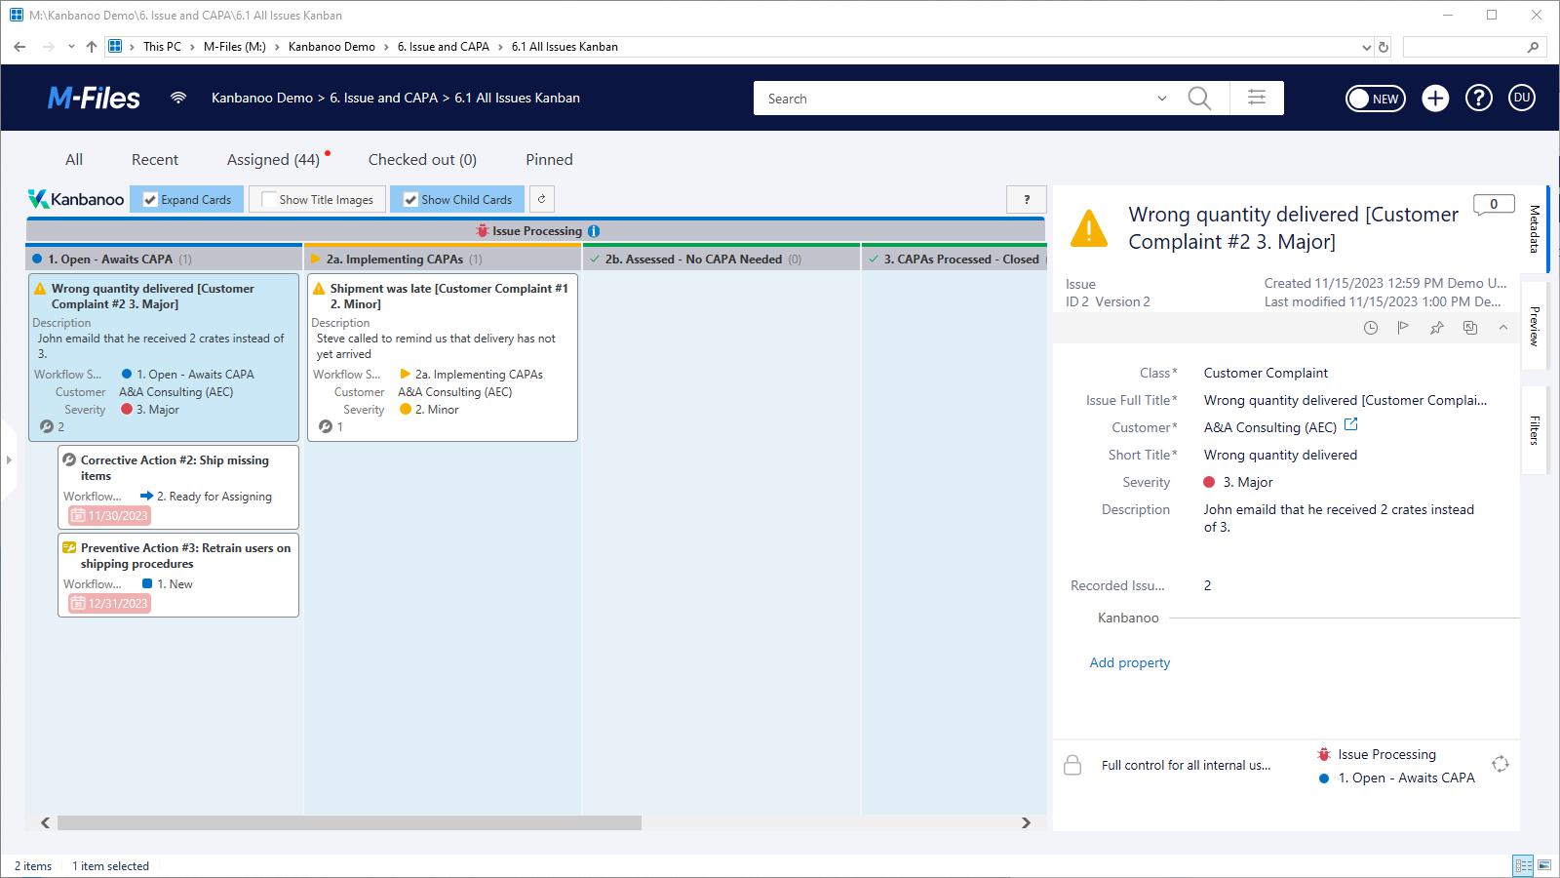1560x878 pixels.
Task: Open the comments bubble showing 0
Action: [x=1493, y=205]
